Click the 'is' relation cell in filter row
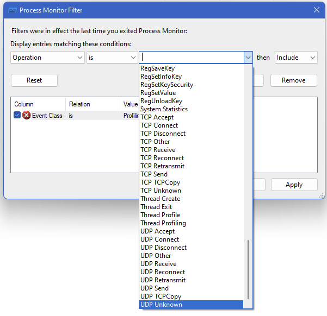 [71, 116]
